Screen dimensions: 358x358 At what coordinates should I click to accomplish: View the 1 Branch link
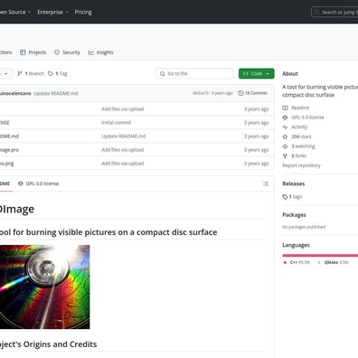click(31, 73)
